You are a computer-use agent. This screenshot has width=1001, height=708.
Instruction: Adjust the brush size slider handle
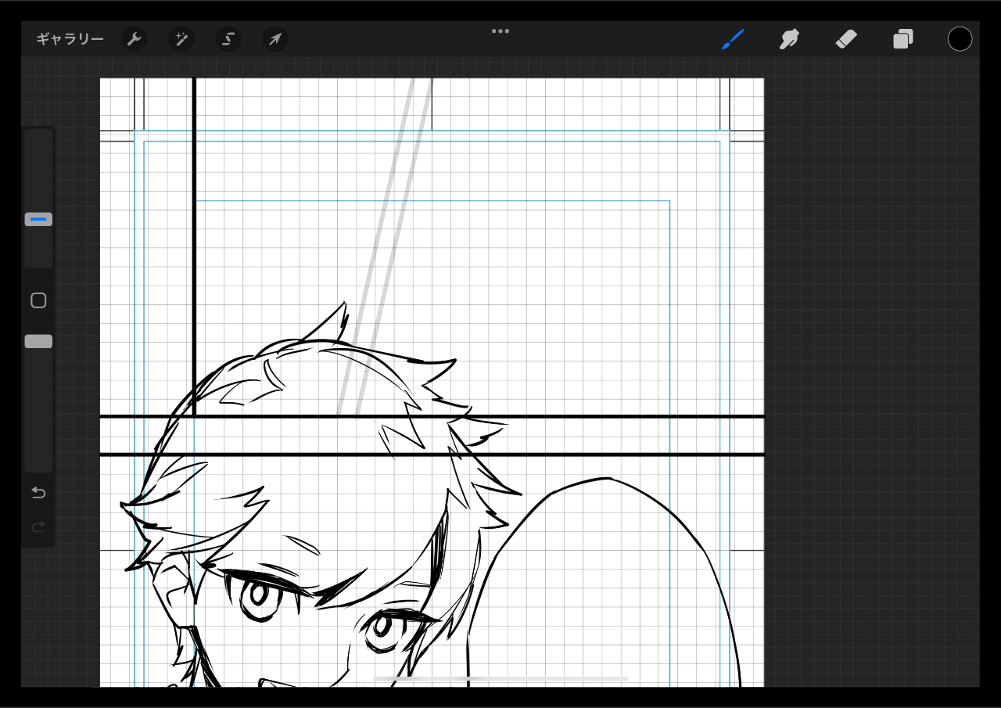pyautogui.click(x=38, y=219)
